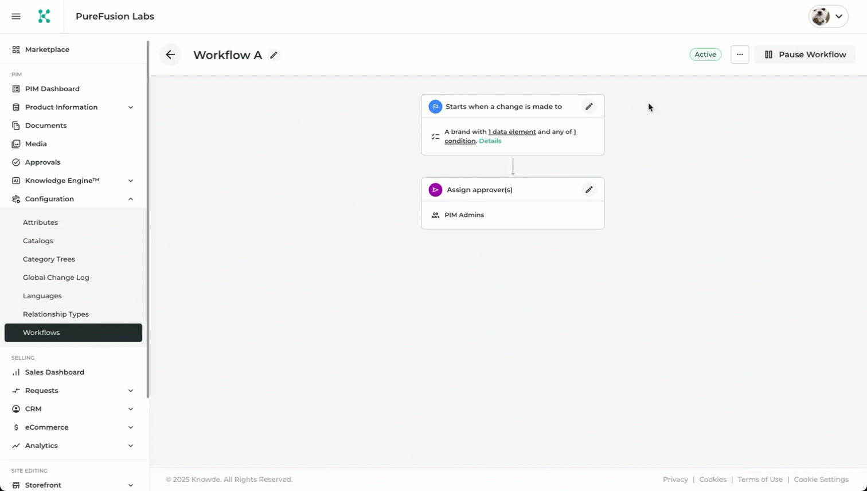
Task: Open the hamburger navigation menu
Action: point(16,17)
